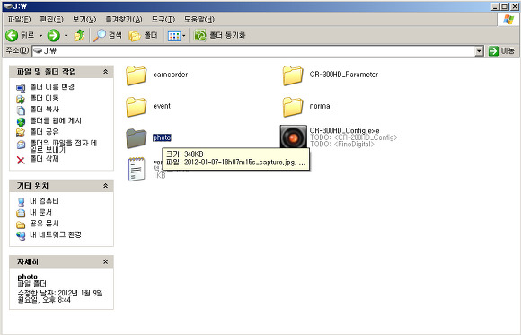This screenshot has width=521, height=335.
Task: Open 내 문서 My Documents
Action: [40, 212]
